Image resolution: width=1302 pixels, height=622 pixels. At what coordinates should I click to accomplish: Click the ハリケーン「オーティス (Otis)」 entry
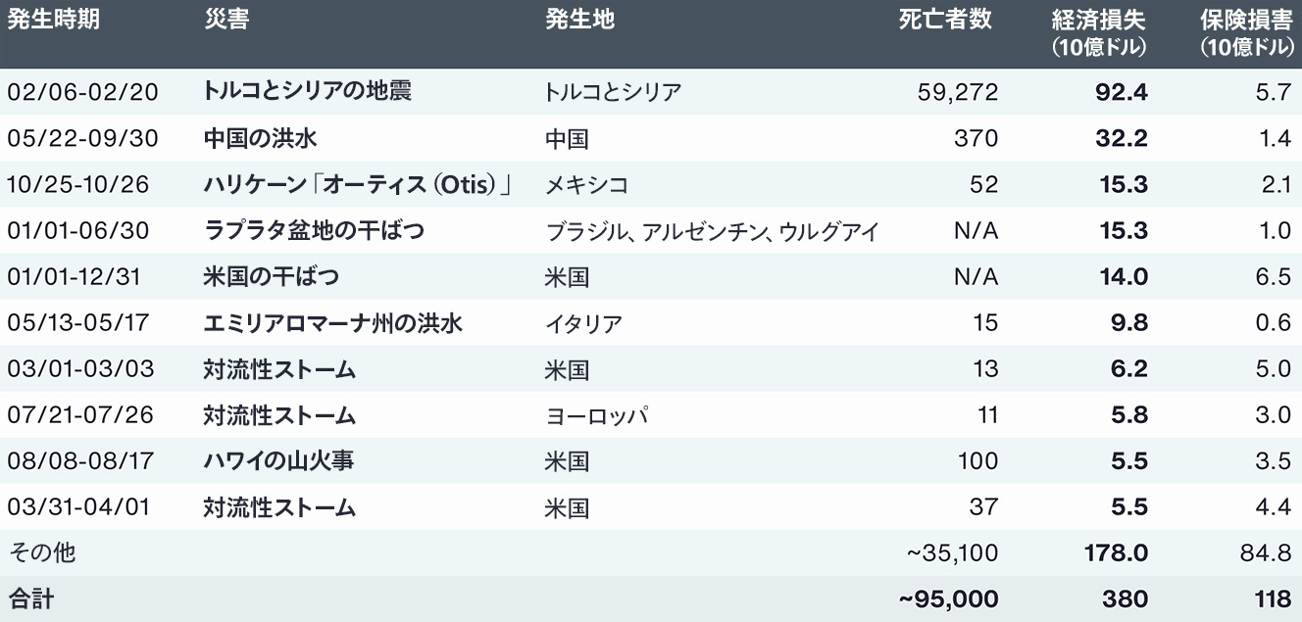359,184
